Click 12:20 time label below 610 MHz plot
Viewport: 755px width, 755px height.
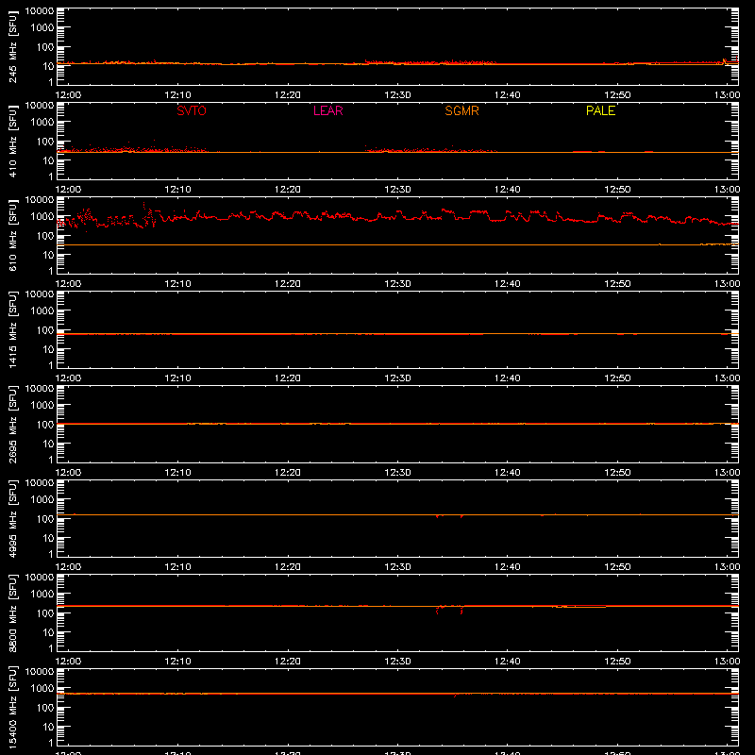pyautogui.click(x=288, y=284)
